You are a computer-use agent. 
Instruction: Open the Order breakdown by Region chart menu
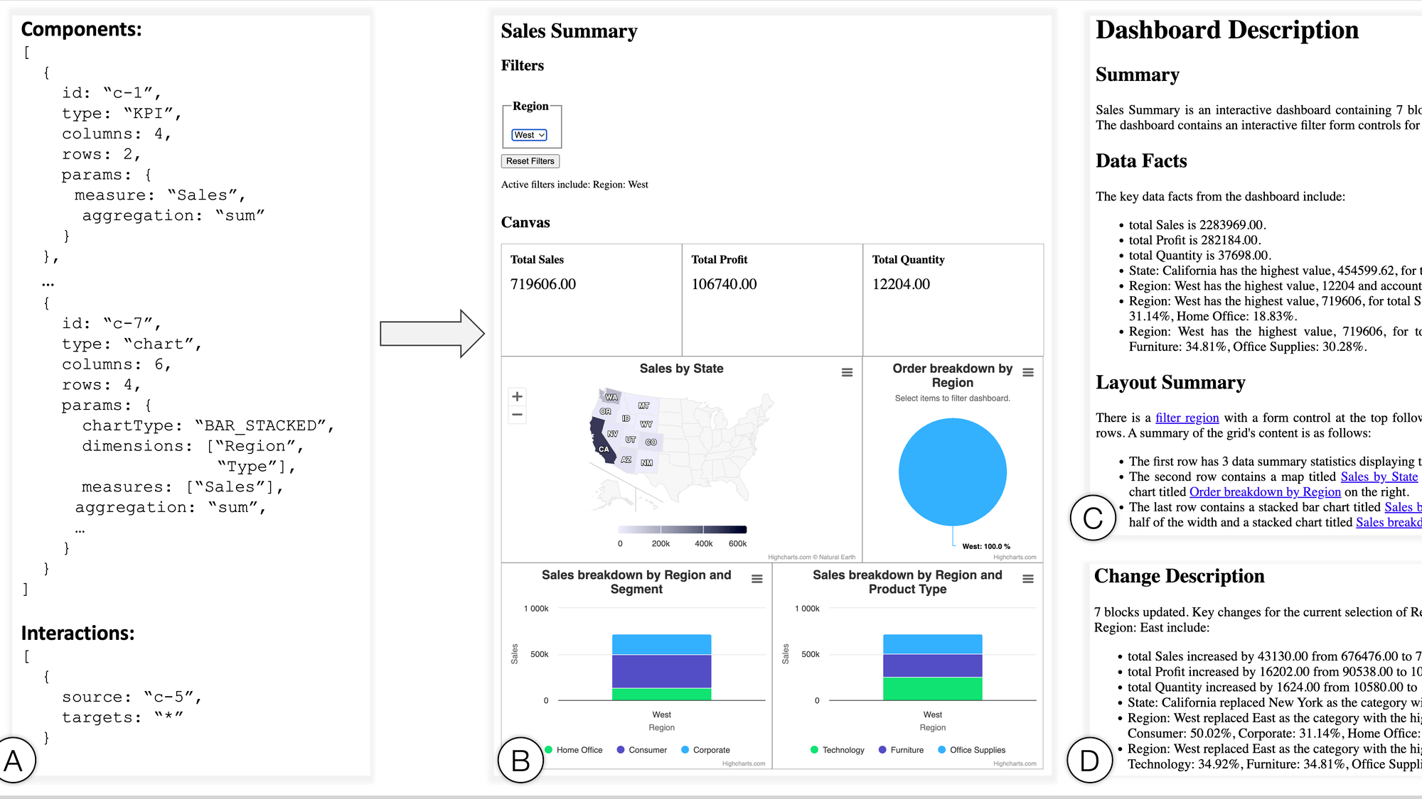click(x=1027, y=371)
